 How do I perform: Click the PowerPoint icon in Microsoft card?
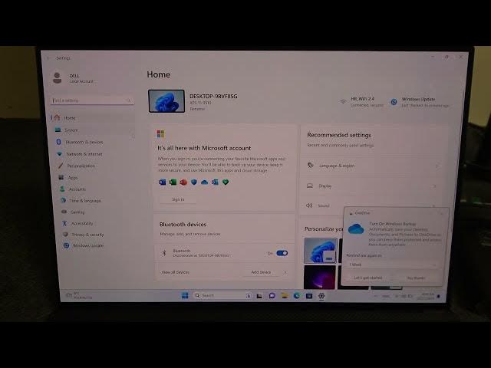click(x=183, y=182)
